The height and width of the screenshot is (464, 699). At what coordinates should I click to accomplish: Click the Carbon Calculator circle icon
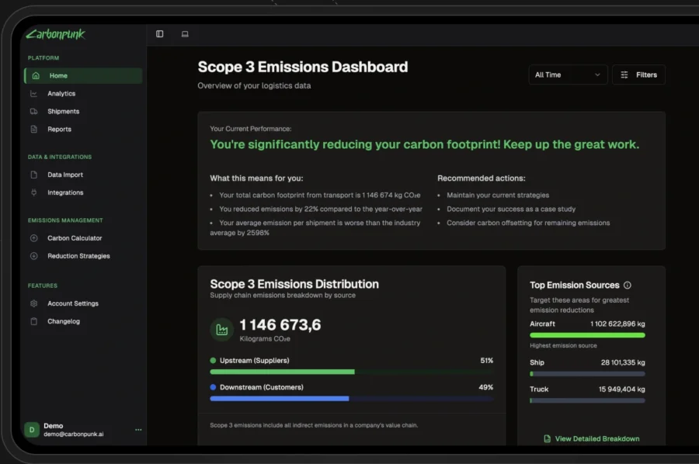pos(34,238)
